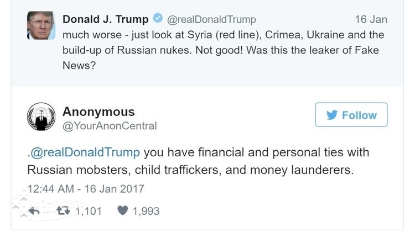Open the 16 Jan date on Trump's tweet

[x=371, y=19]
